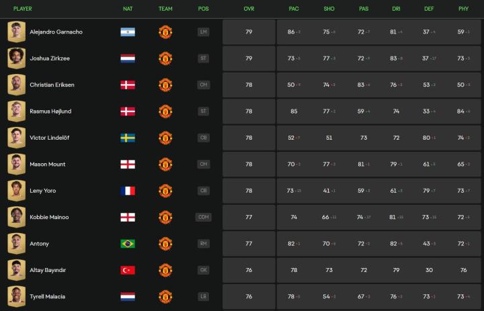The image size is (484, 311).
Task: Click the ST position badge for Højlund
Action: (x=204, y=112)
